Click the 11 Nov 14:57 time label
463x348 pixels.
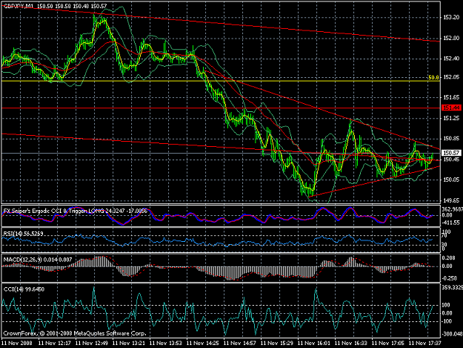pos(240,344)
